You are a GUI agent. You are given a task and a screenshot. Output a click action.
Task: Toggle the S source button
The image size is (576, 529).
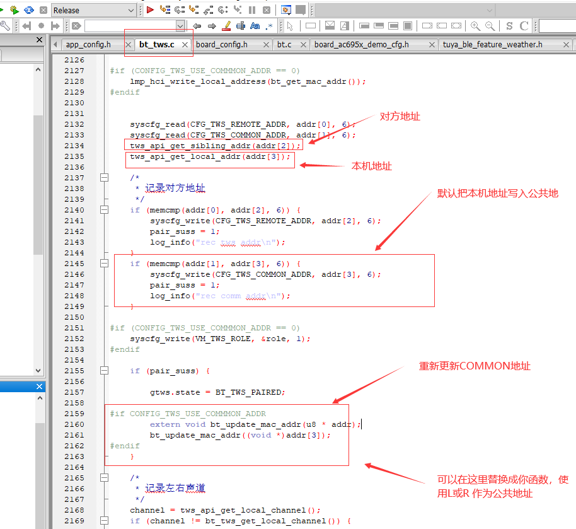[509, 26]
